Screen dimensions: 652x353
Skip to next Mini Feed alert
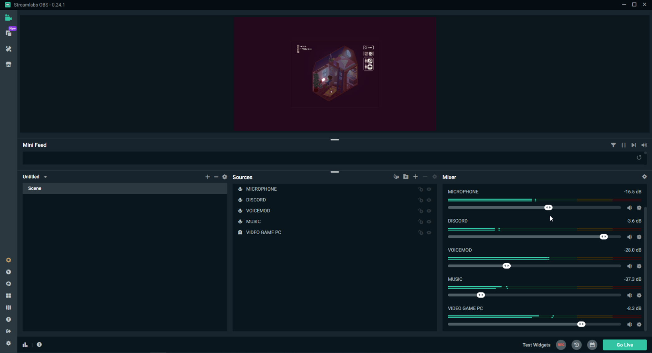pyautogui.click(x=634, y=145)
